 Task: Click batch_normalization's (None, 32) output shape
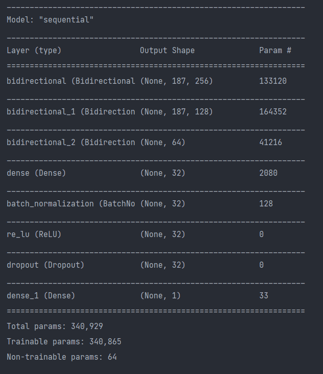(x=162, y=204)
